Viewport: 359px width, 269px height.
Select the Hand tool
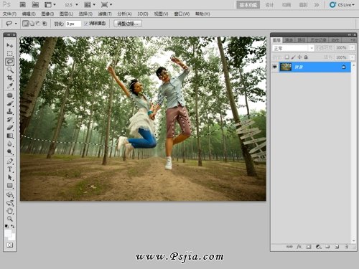point(10,211)
